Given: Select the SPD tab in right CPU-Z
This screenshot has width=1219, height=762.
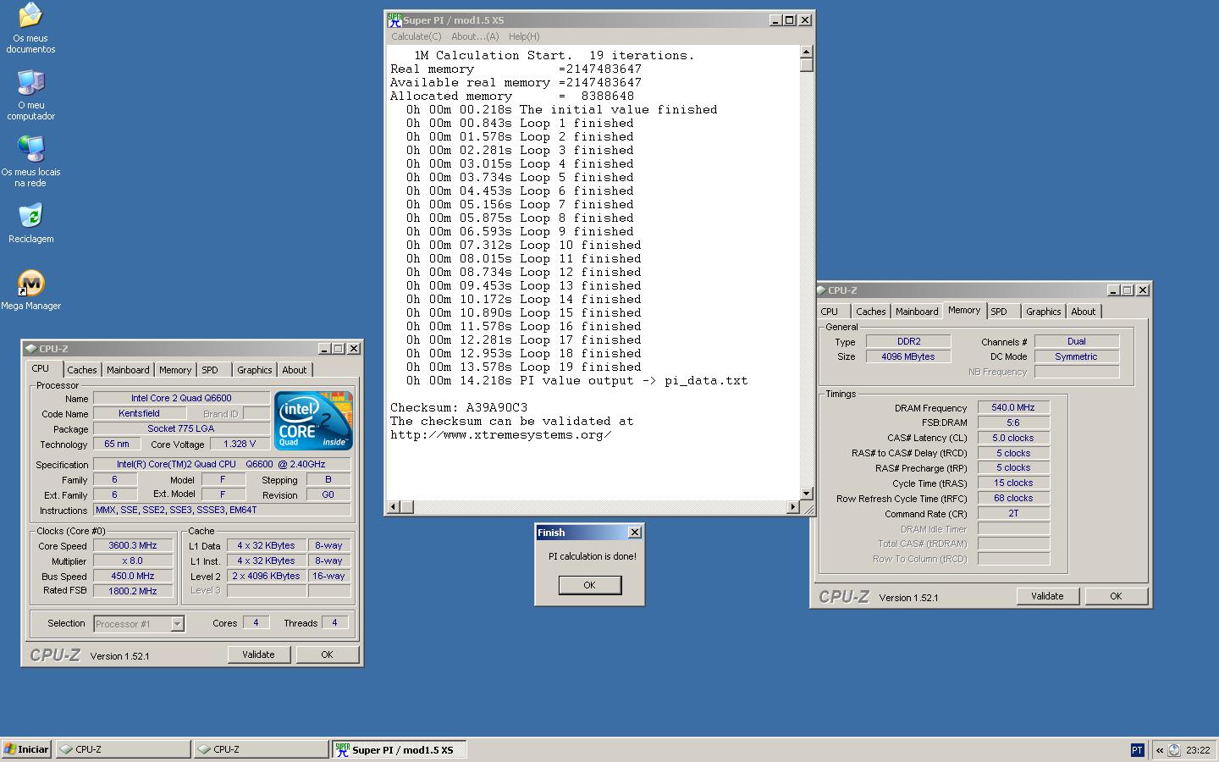Looking at the screenshot, I should [999, 312].
